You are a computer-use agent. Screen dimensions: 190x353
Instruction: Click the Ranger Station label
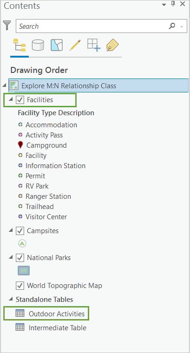tap(48, 196)
